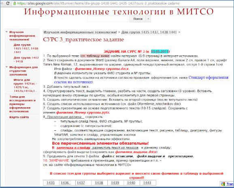Image resolution: width=234 pixels, height=188 pixels.
Task: Click the text фамилия_выдачи.docx
Action: [136, 152]
